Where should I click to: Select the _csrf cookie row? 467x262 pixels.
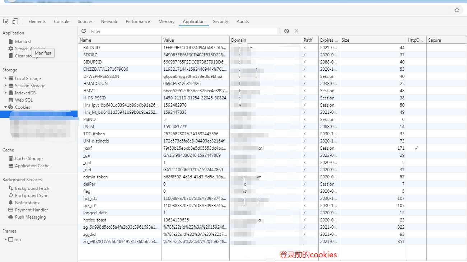pos(272,148)
